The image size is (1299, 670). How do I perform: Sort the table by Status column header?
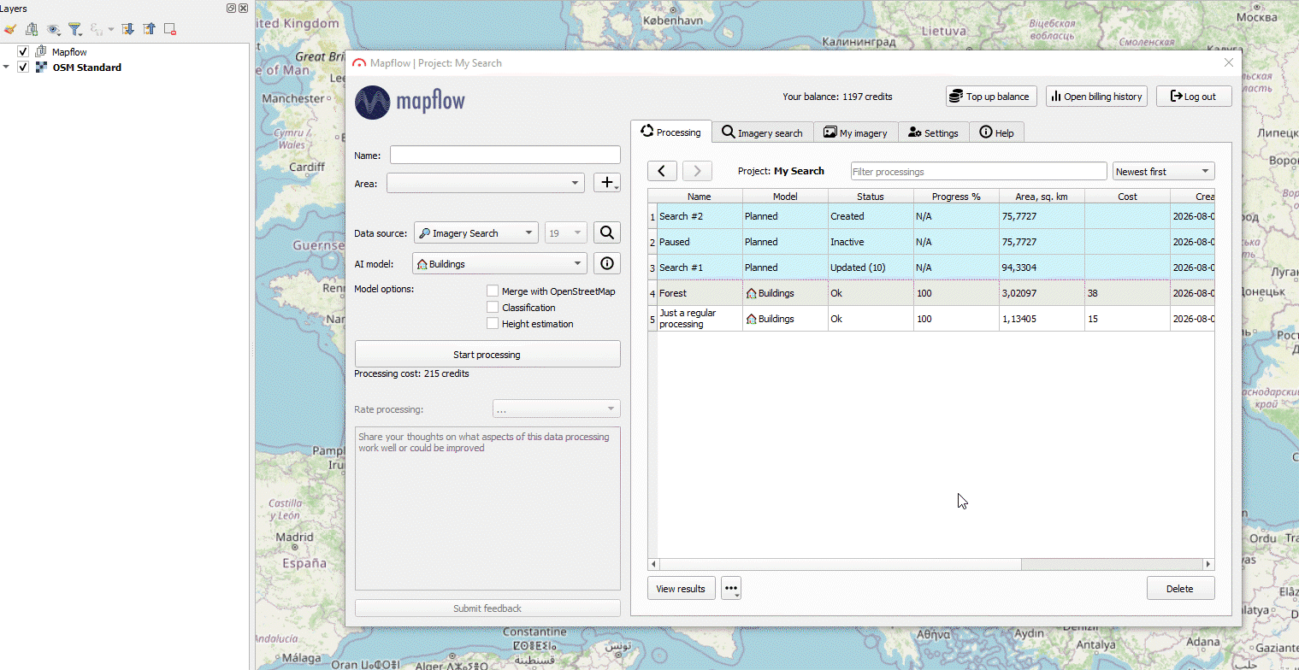pyautogui.click(x=871, y=197)
